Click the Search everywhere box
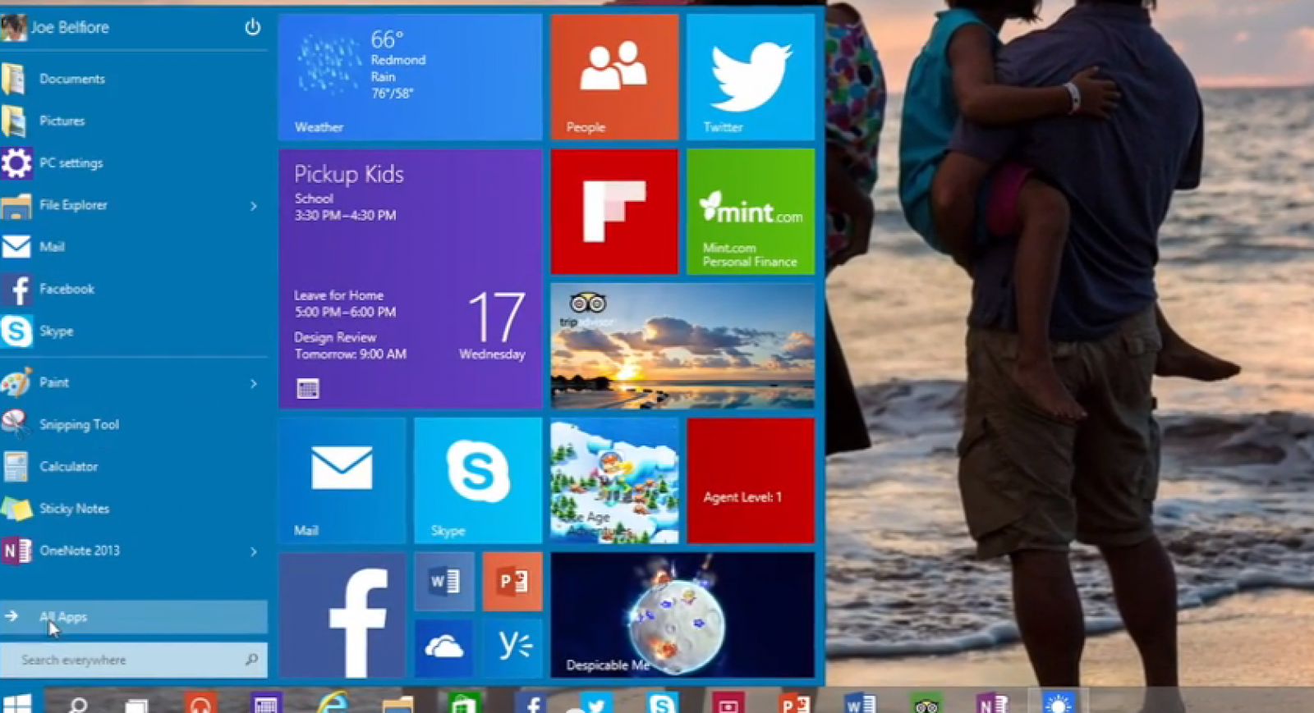The width and height of the screenshot is (1314, 713). click(134, 660)
